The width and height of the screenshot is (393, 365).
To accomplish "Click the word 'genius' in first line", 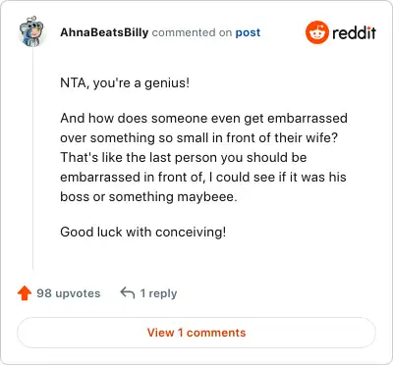I will pos(165,83).
